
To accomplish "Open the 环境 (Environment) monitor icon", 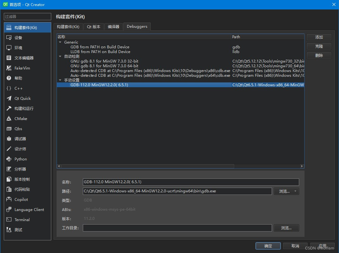I will (x=9, y=48).
